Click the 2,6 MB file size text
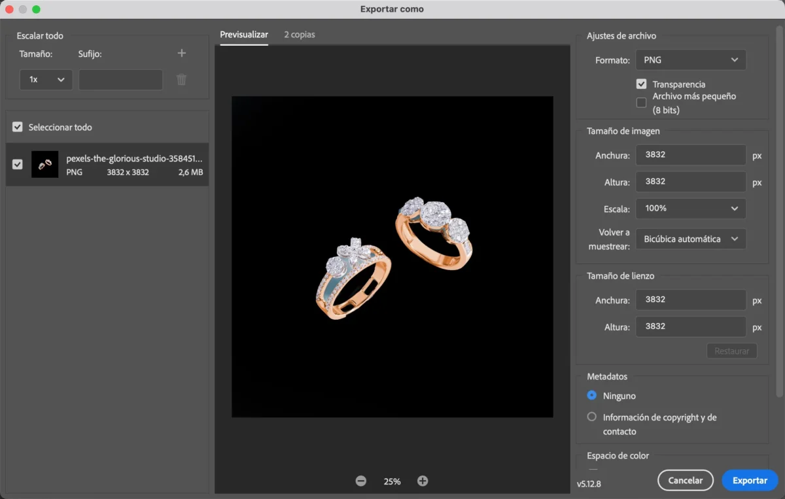Viewport: 785px width, 499px height. 190,173
